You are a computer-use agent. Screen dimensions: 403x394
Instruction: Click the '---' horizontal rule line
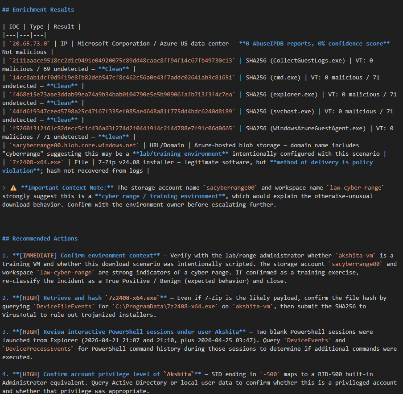pos(7,222)
